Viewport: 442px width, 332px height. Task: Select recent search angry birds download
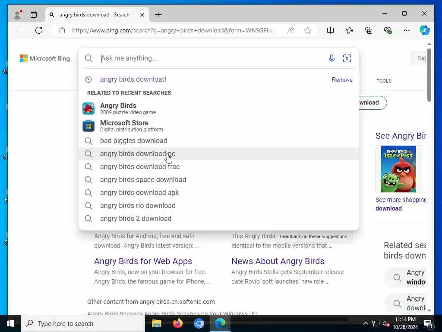pos(133,80)
